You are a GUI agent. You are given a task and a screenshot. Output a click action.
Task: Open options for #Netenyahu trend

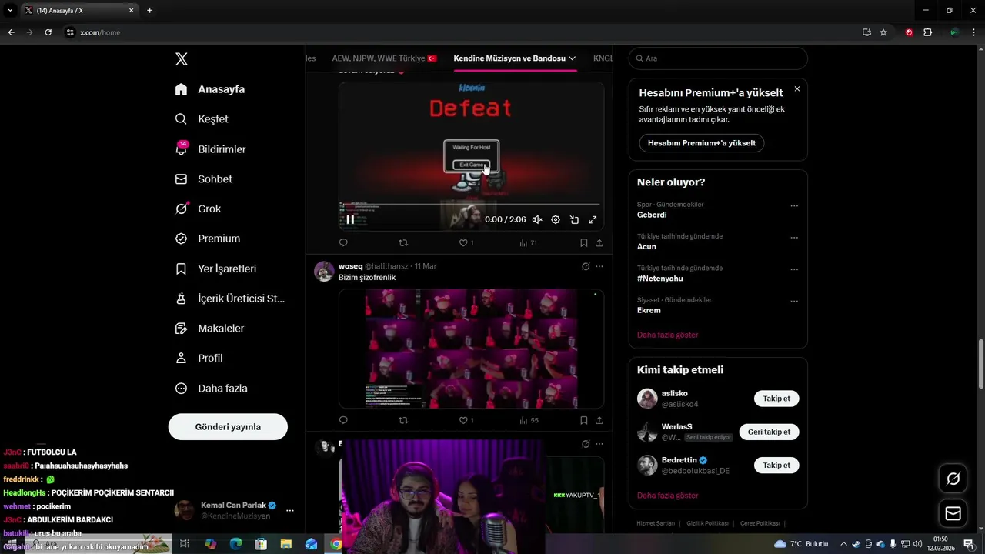(794, 269)
